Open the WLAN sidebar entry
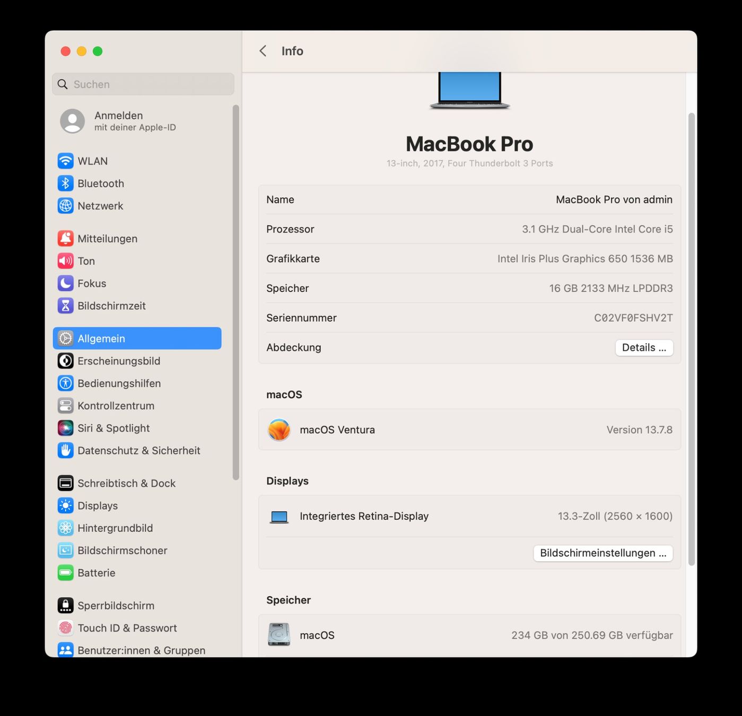The width and height of the screenshot is (742, 716). click(137, 161)
